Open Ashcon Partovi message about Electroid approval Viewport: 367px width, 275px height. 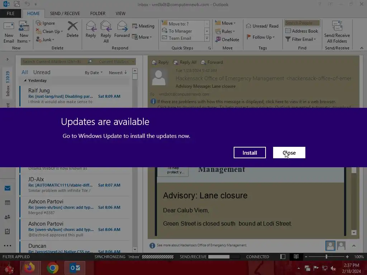click(75, 229)
